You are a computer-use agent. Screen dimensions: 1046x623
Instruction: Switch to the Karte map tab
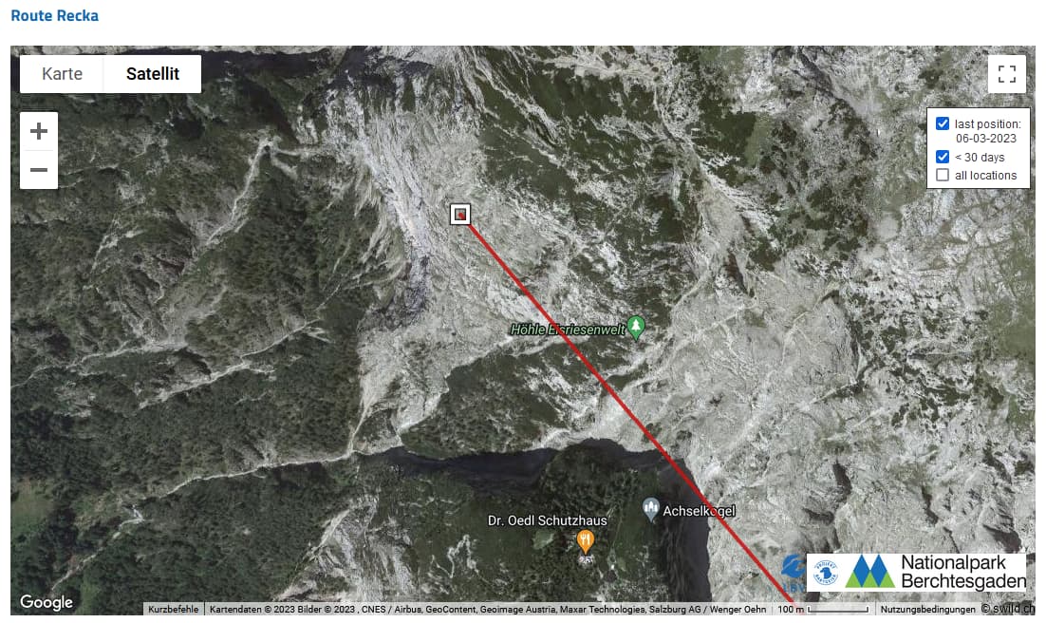point(62,73)
